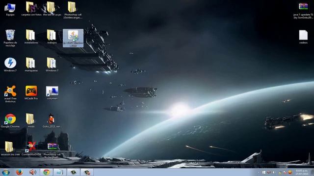
Task: Show hidden system tray icons
Action: [259, 173]
